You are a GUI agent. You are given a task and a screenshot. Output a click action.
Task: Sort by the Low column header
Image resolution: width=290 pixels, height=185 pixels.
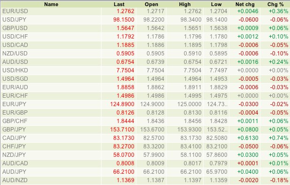pos(216,4)
